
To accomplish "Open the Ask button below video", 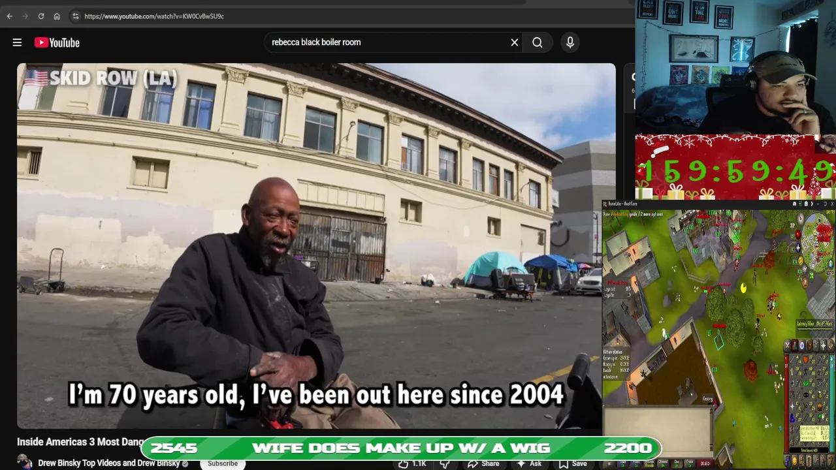I will (x=529, y=463).
